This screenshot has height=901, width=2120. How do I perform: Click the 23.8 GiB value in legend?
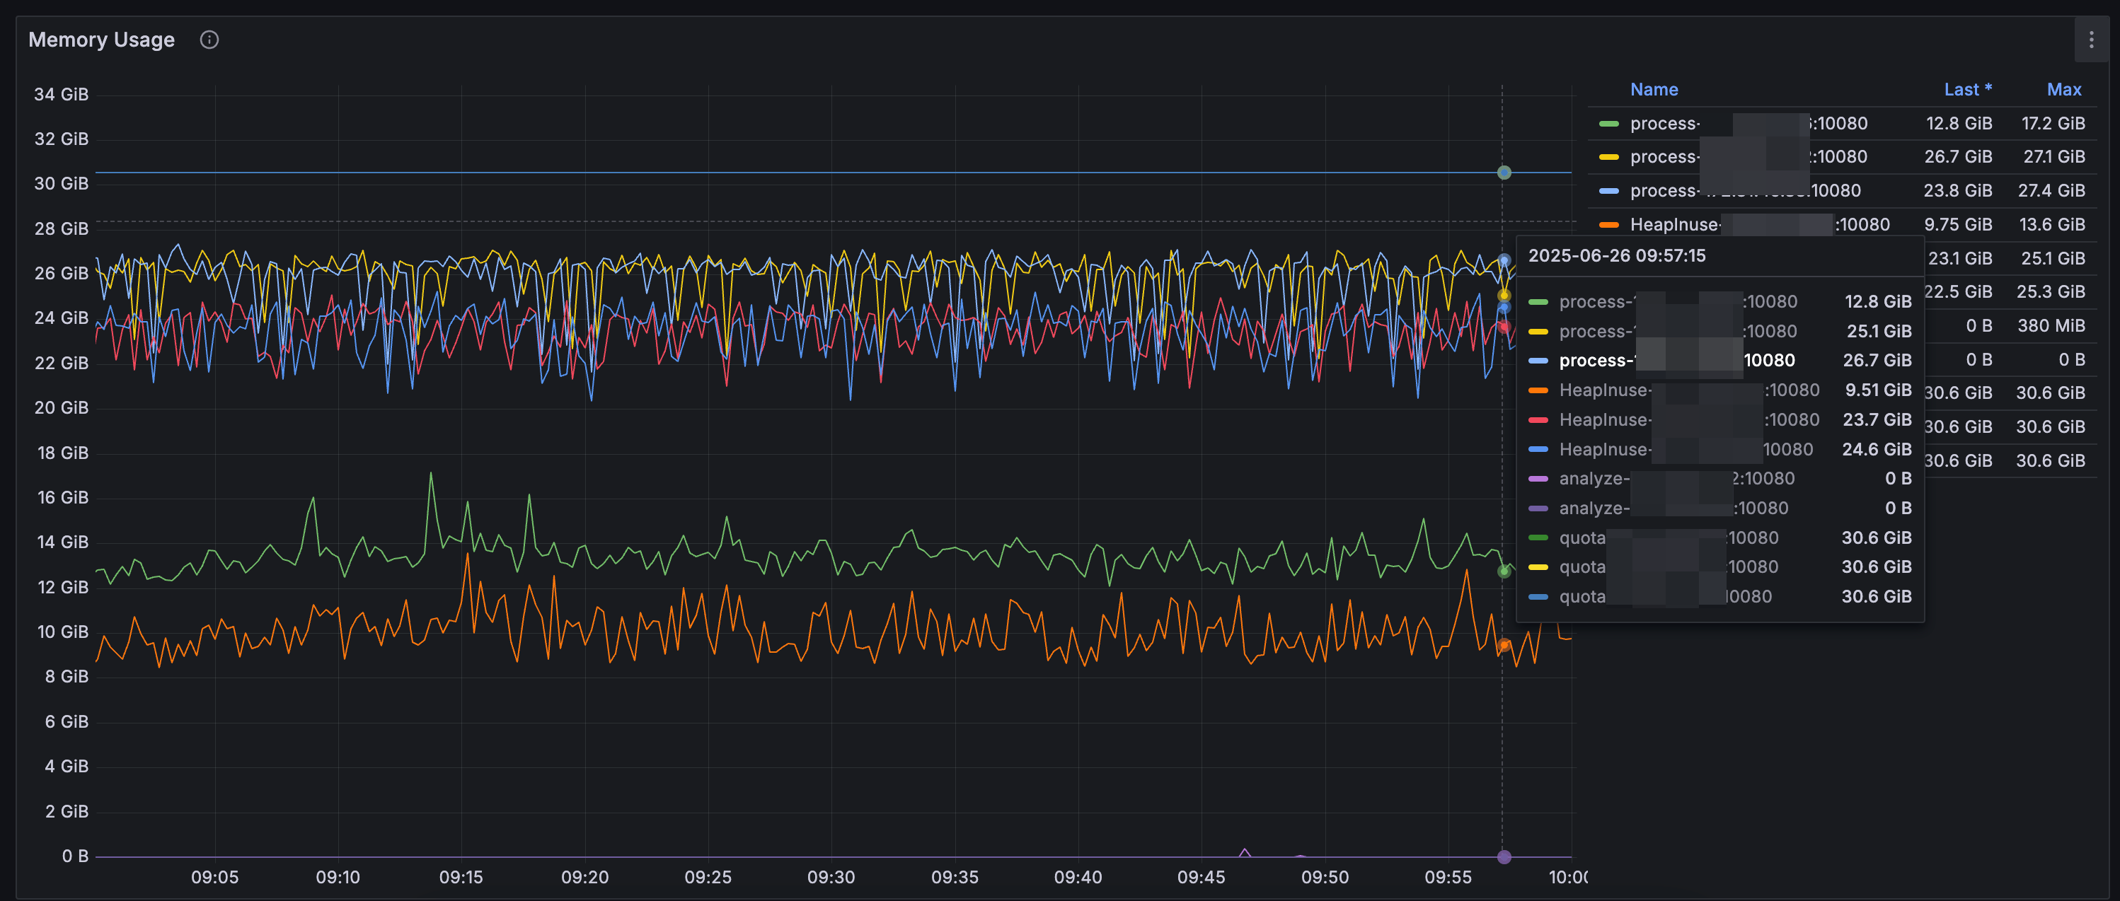click(1957, 191)
